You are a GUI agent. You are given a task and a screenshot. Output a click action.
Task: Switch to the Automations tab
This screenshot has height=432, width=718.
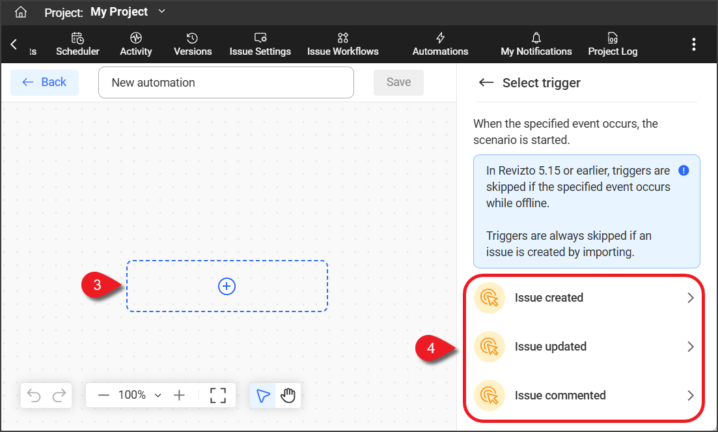(440, 44)
